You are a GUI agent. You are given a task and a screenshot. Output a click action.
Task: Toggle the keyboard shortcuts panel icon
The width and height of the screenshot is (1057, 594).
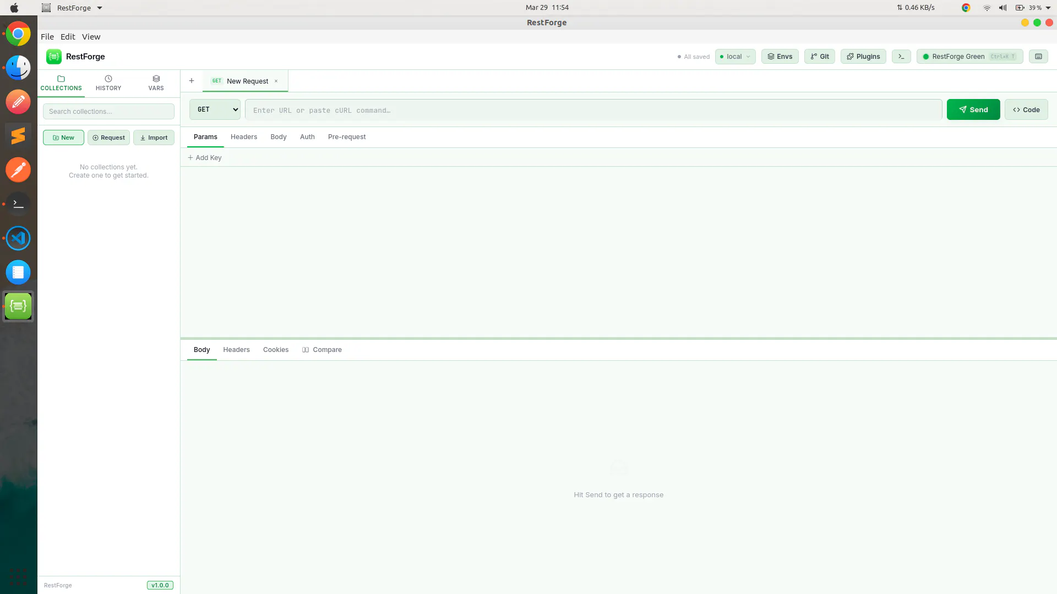pyautogui.click(x=1038, y=57)
